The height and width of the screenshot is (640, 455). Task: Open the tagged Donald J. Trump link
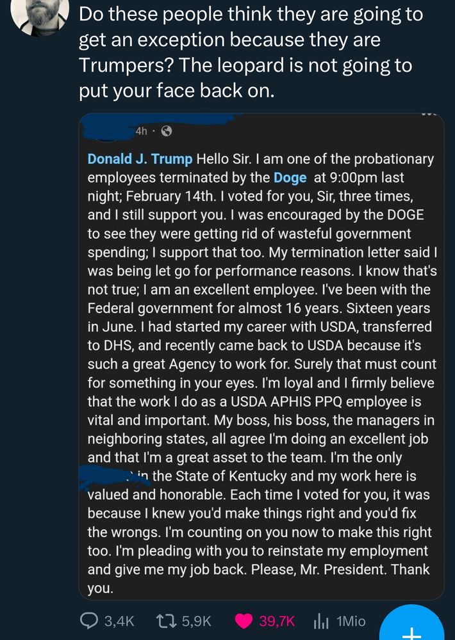tap(140, 159)
